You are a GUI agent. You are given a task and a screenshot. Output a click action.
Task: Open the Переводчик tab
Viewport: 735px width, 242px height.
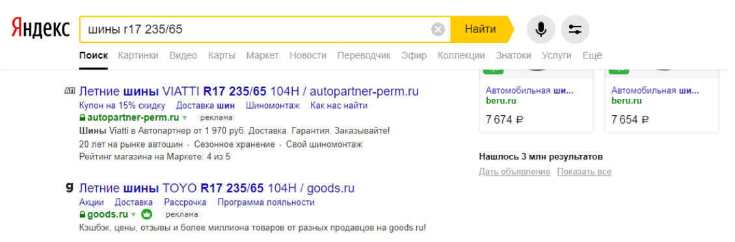[364, 56]
